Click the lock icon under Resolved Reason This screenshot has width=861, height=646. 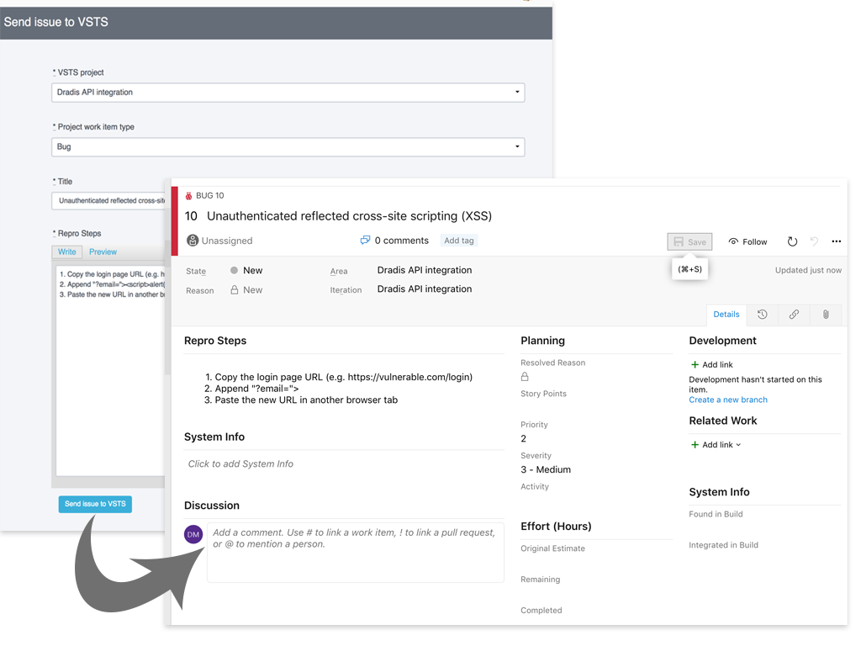point(525,377)
